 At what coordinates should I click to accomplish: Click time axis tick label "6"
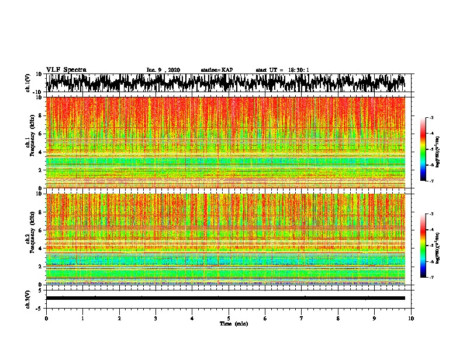point(265,318)
